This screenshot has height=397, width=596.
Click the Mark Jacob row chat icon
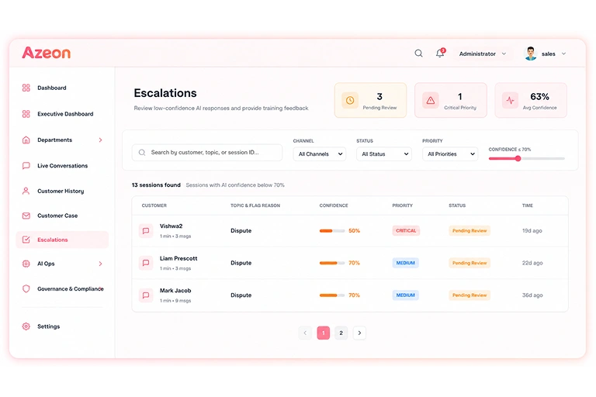[146, 295]
